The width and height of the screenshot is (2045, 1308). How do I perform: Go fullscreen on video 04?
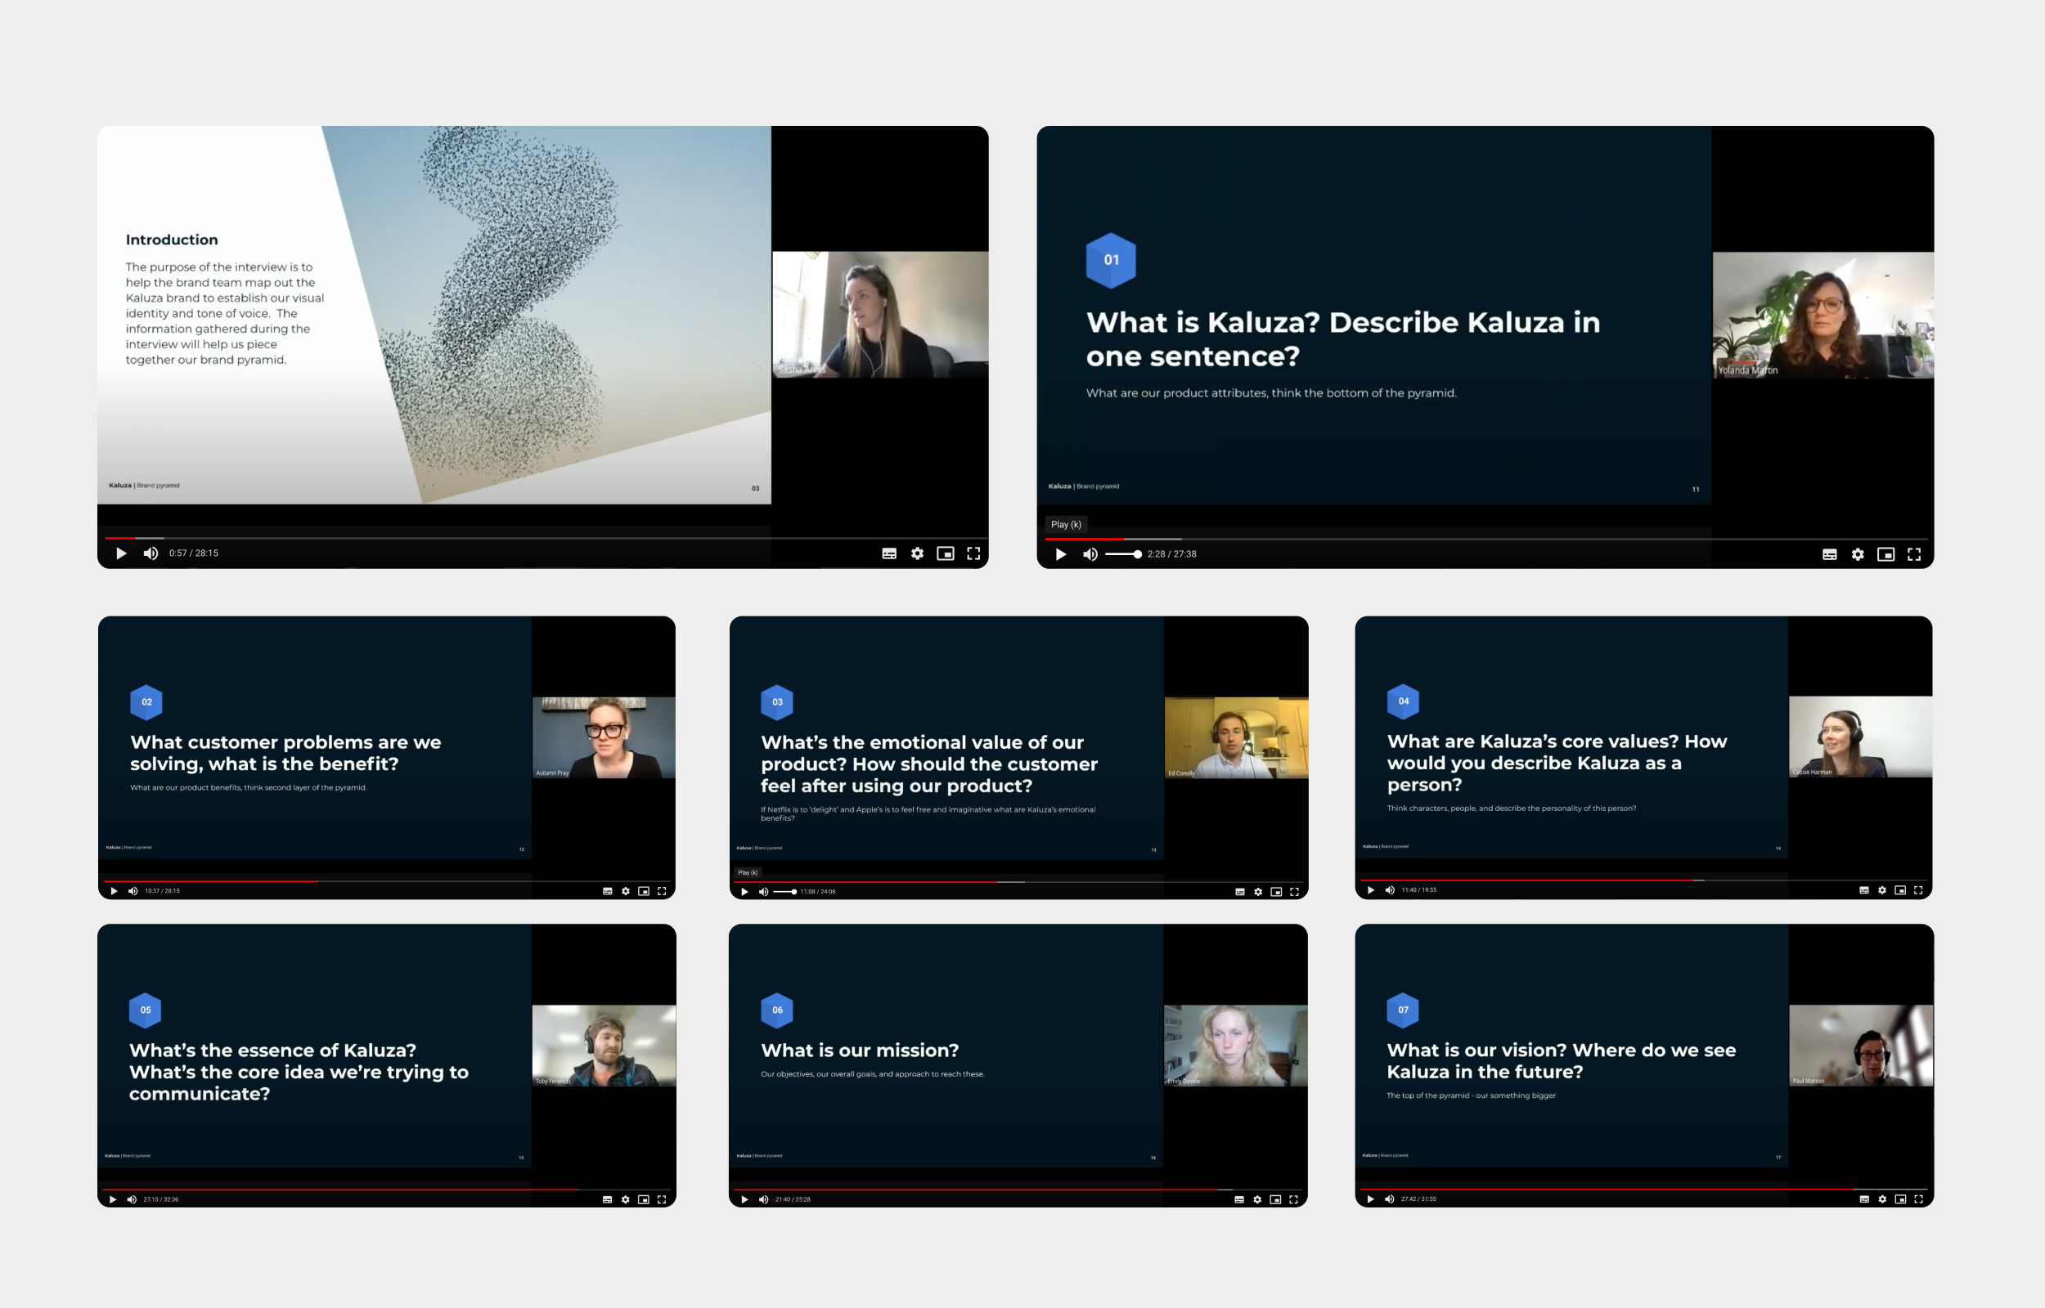pyautogui.click(x=1918, y=890)
